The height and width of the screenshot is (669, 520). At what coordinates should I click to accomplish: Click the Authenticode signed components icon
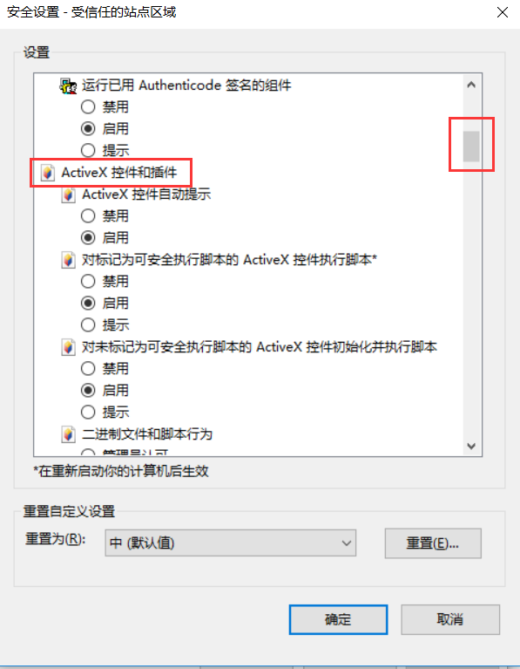67,85
